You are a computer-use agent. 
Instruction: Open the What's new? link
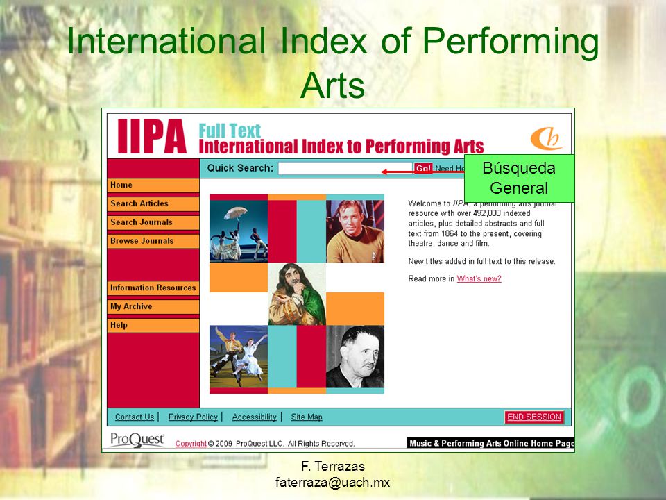[479, 279]
